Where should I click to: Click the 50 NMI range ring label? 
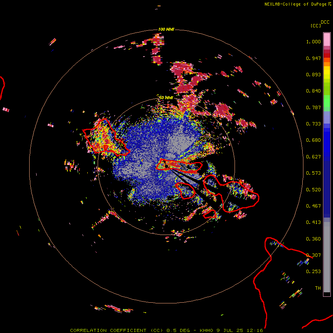[x=166, y=98]
